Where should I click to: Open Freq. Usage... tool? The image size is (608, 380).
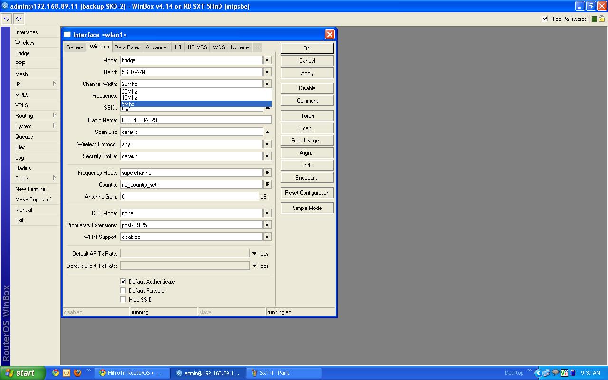307,140
